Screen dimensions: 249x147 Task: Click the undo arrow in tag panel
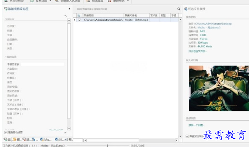point(65,16)
